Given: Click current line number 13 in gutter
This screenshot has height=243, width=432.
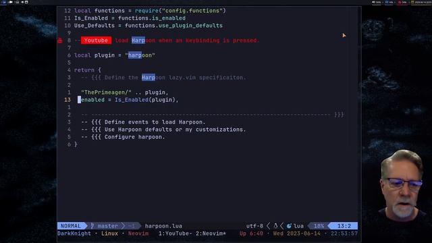Looking at the screenshot, I should [67, 100].
